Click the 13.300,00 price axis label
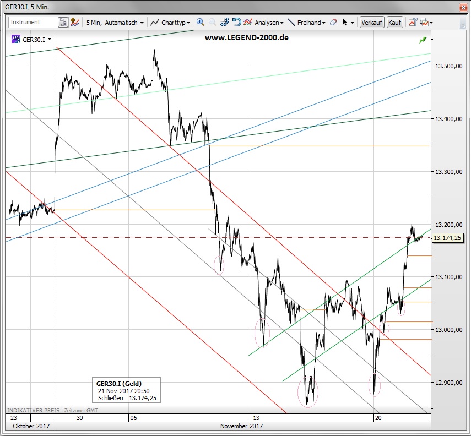The width and height of the screenshot is (471, 436). coord(449,172)
